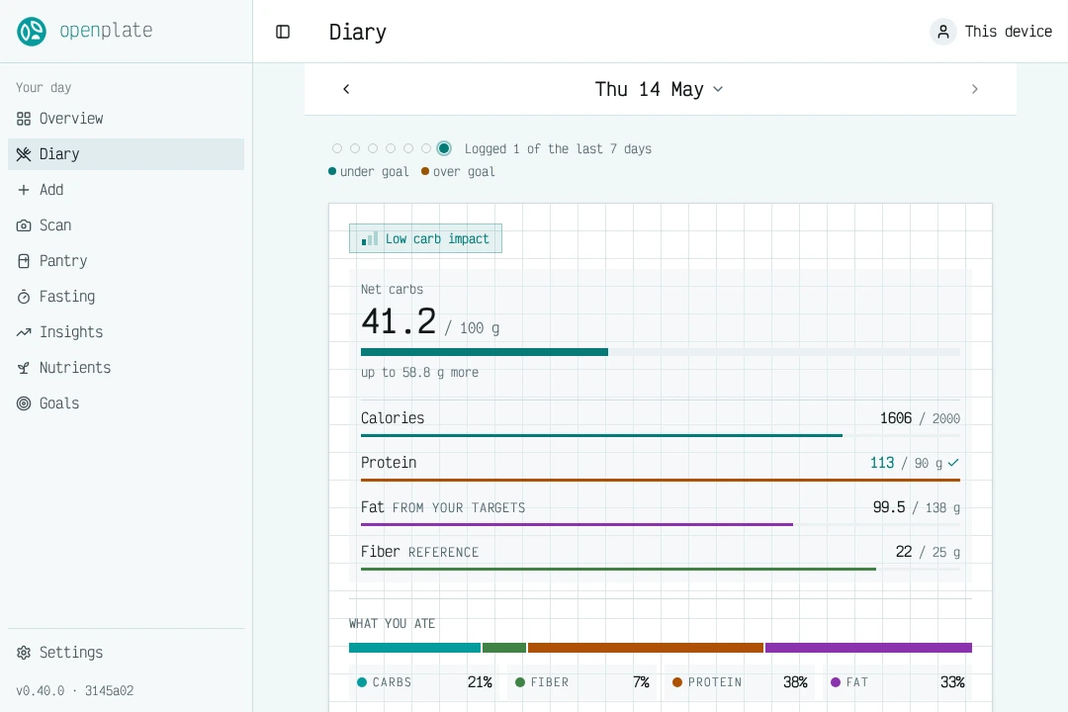Click the Diary page title
This screenshot has width=1068, height=712.
pyautogui.click(x=358, y=32)
